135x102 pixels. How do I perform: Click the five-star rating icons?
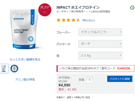(68, 20)
